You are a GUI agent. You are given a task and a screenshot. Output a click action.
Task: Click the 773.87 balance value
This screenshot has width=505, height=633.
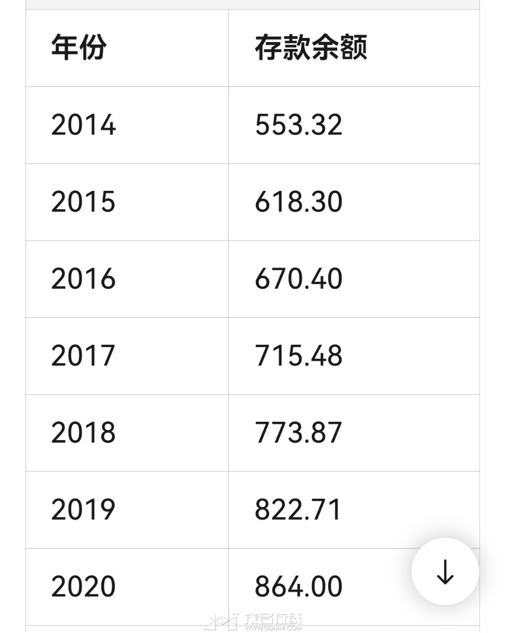[x=298, y=432]
